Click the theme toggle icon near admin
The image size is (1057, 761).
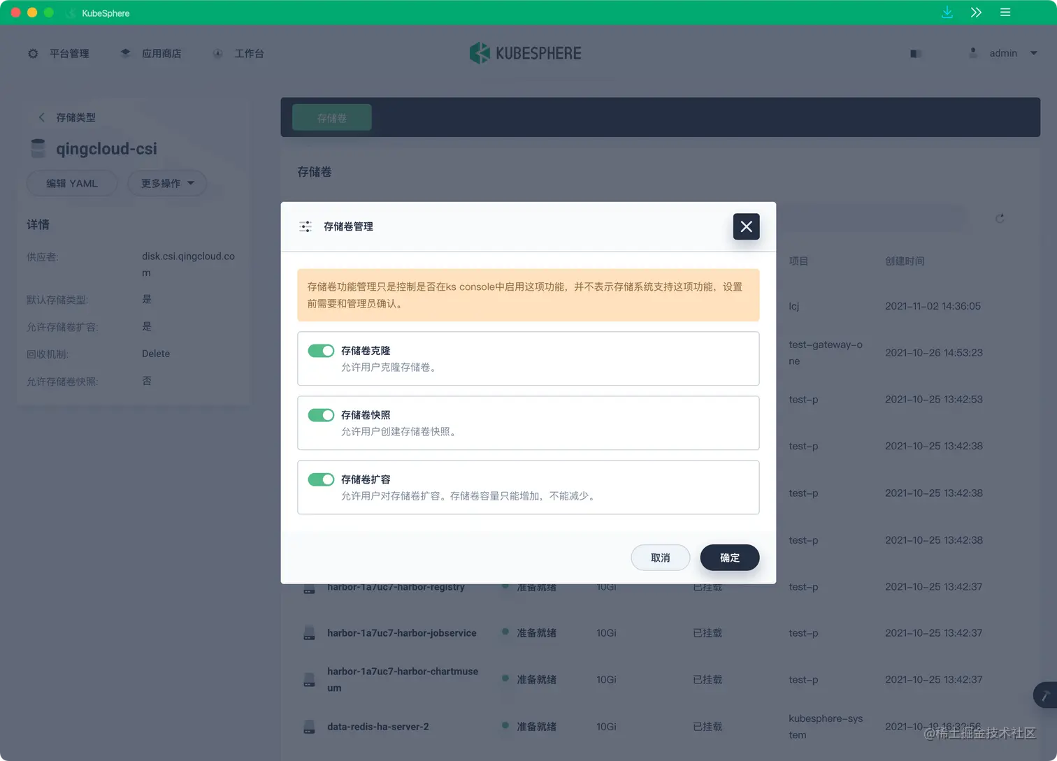tap(916, 54)
